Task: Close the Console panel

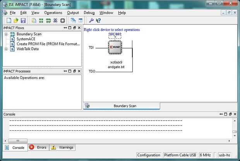Action: pyautogui.click(x=235, y=114)
